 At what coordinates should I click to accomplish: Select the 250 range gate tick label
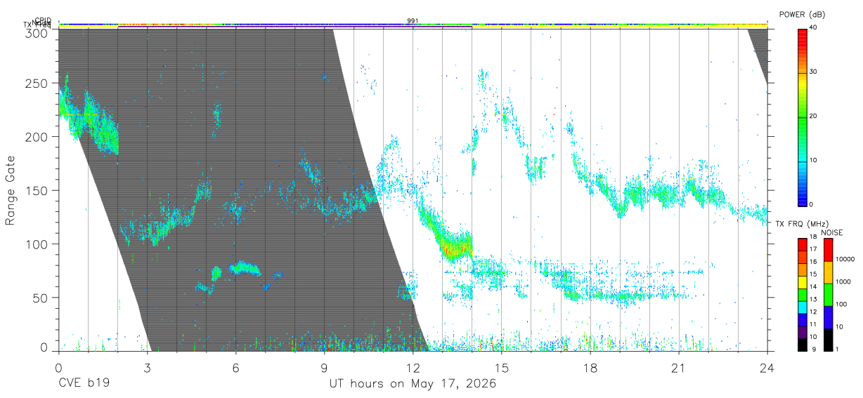click(x=37, y=84)
